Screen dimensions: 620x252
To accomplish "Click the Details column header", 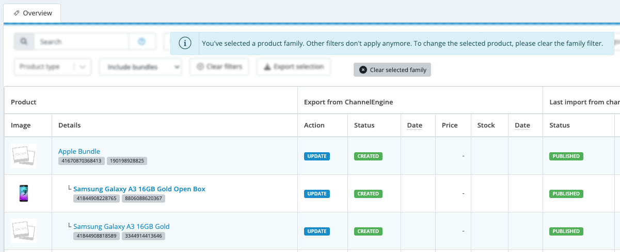I will pyautogui.click(x=69, y=125).
